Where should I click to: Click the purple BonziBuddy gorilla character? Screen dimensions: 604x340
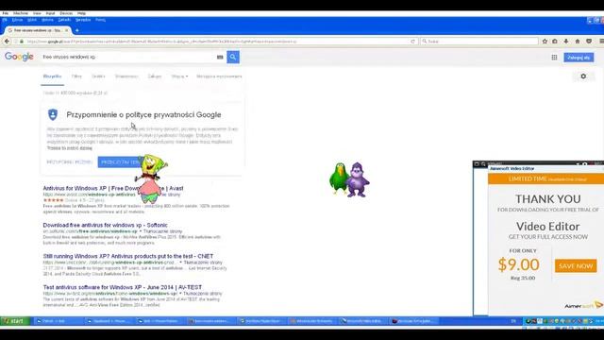point(358,179)
